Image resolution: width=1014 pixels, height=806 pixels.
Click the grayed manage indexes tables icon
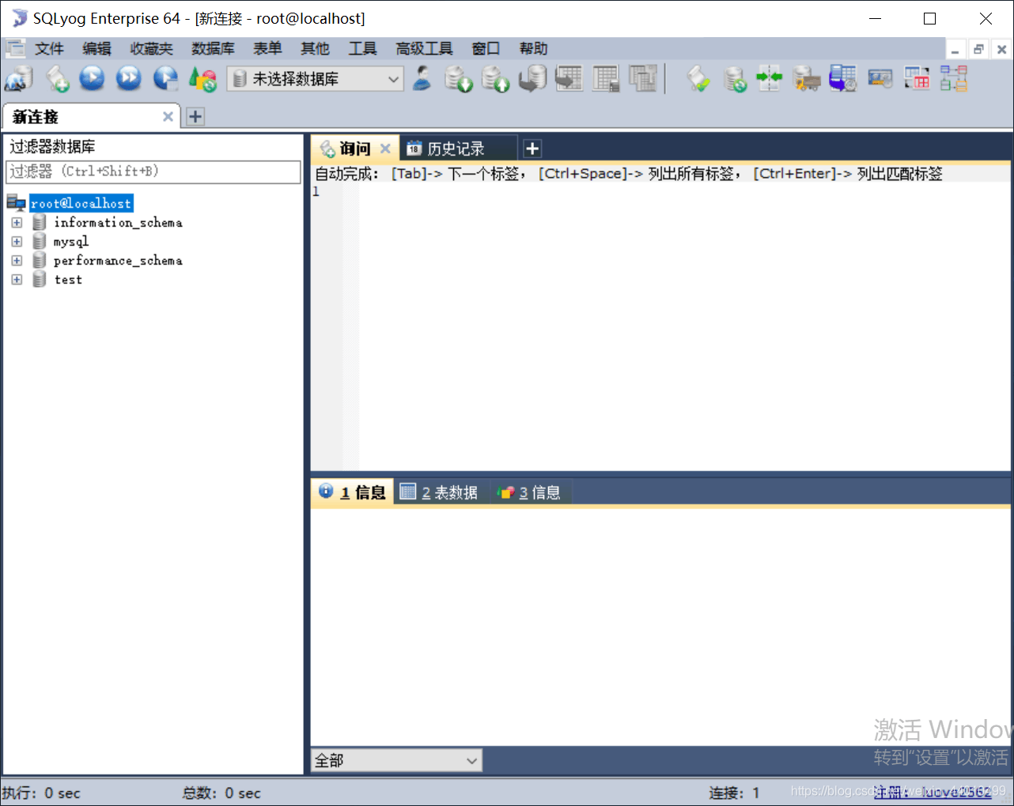643,78
